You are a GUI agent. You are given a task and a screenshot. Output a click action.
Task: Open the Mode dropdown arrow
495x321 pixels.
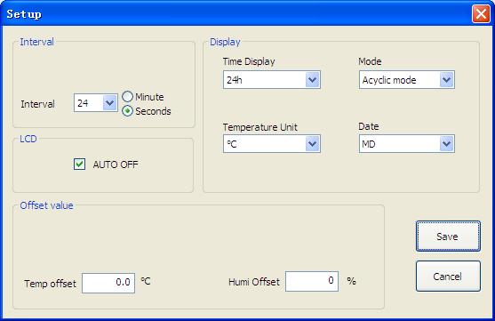(x=446, y=80)
